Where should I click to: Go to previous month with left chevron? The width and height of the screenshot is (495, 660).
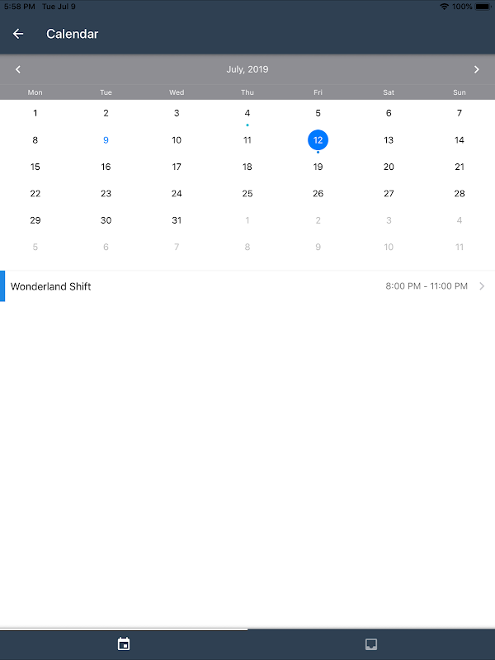(17, 69)
